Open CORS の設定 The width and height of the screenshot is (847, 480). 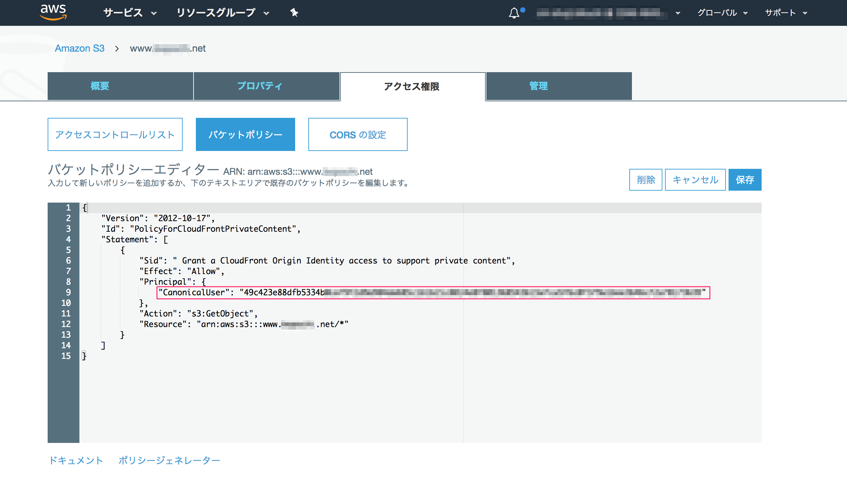(358, 134)
